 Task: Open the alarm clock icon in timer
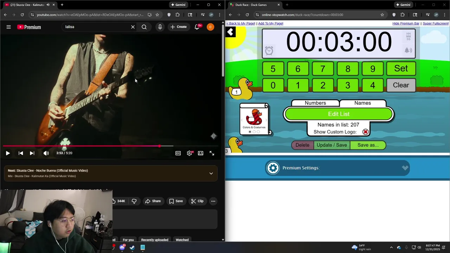[269, 51]
